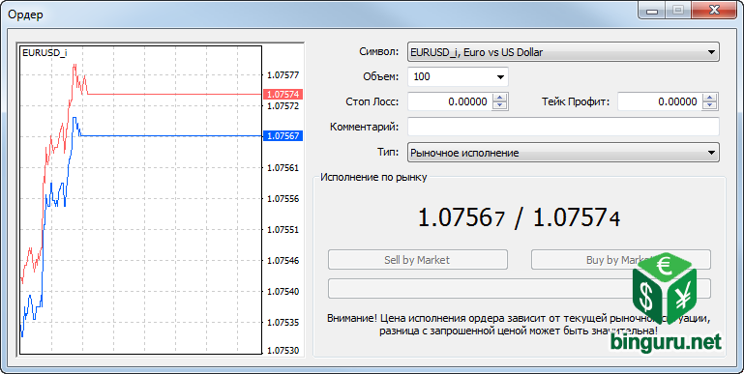Click the Sell by Market button
The width and height of the screenshot is (744, 374).
(418, 260)
